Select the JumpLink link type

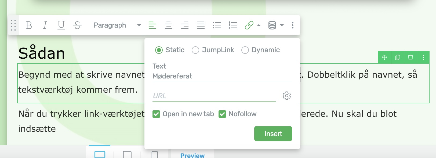tap(195, 50)
